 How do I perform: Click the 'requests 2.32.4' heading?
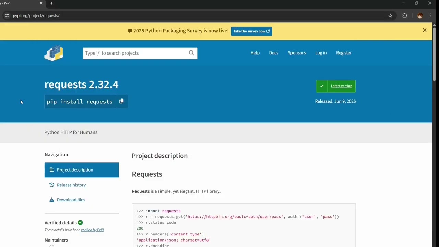(81, 84)
